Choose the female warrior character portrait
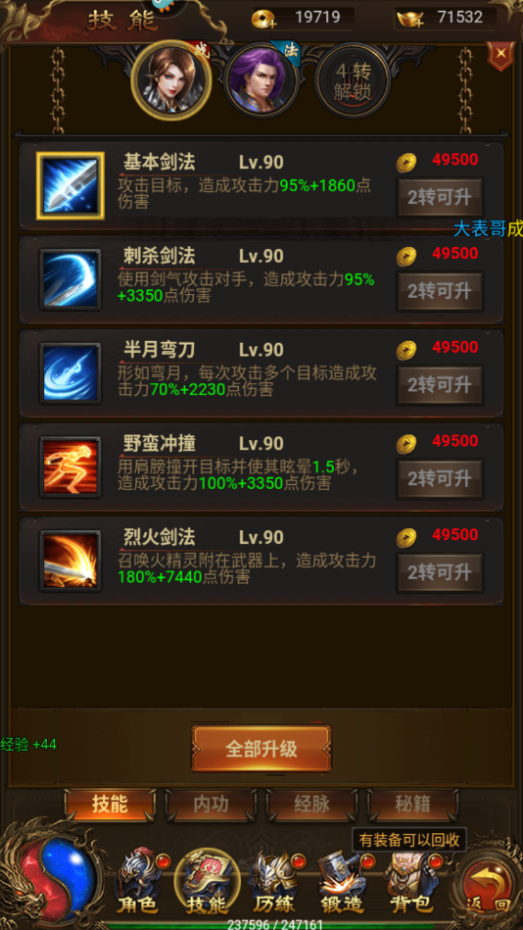 click(171, 80)
